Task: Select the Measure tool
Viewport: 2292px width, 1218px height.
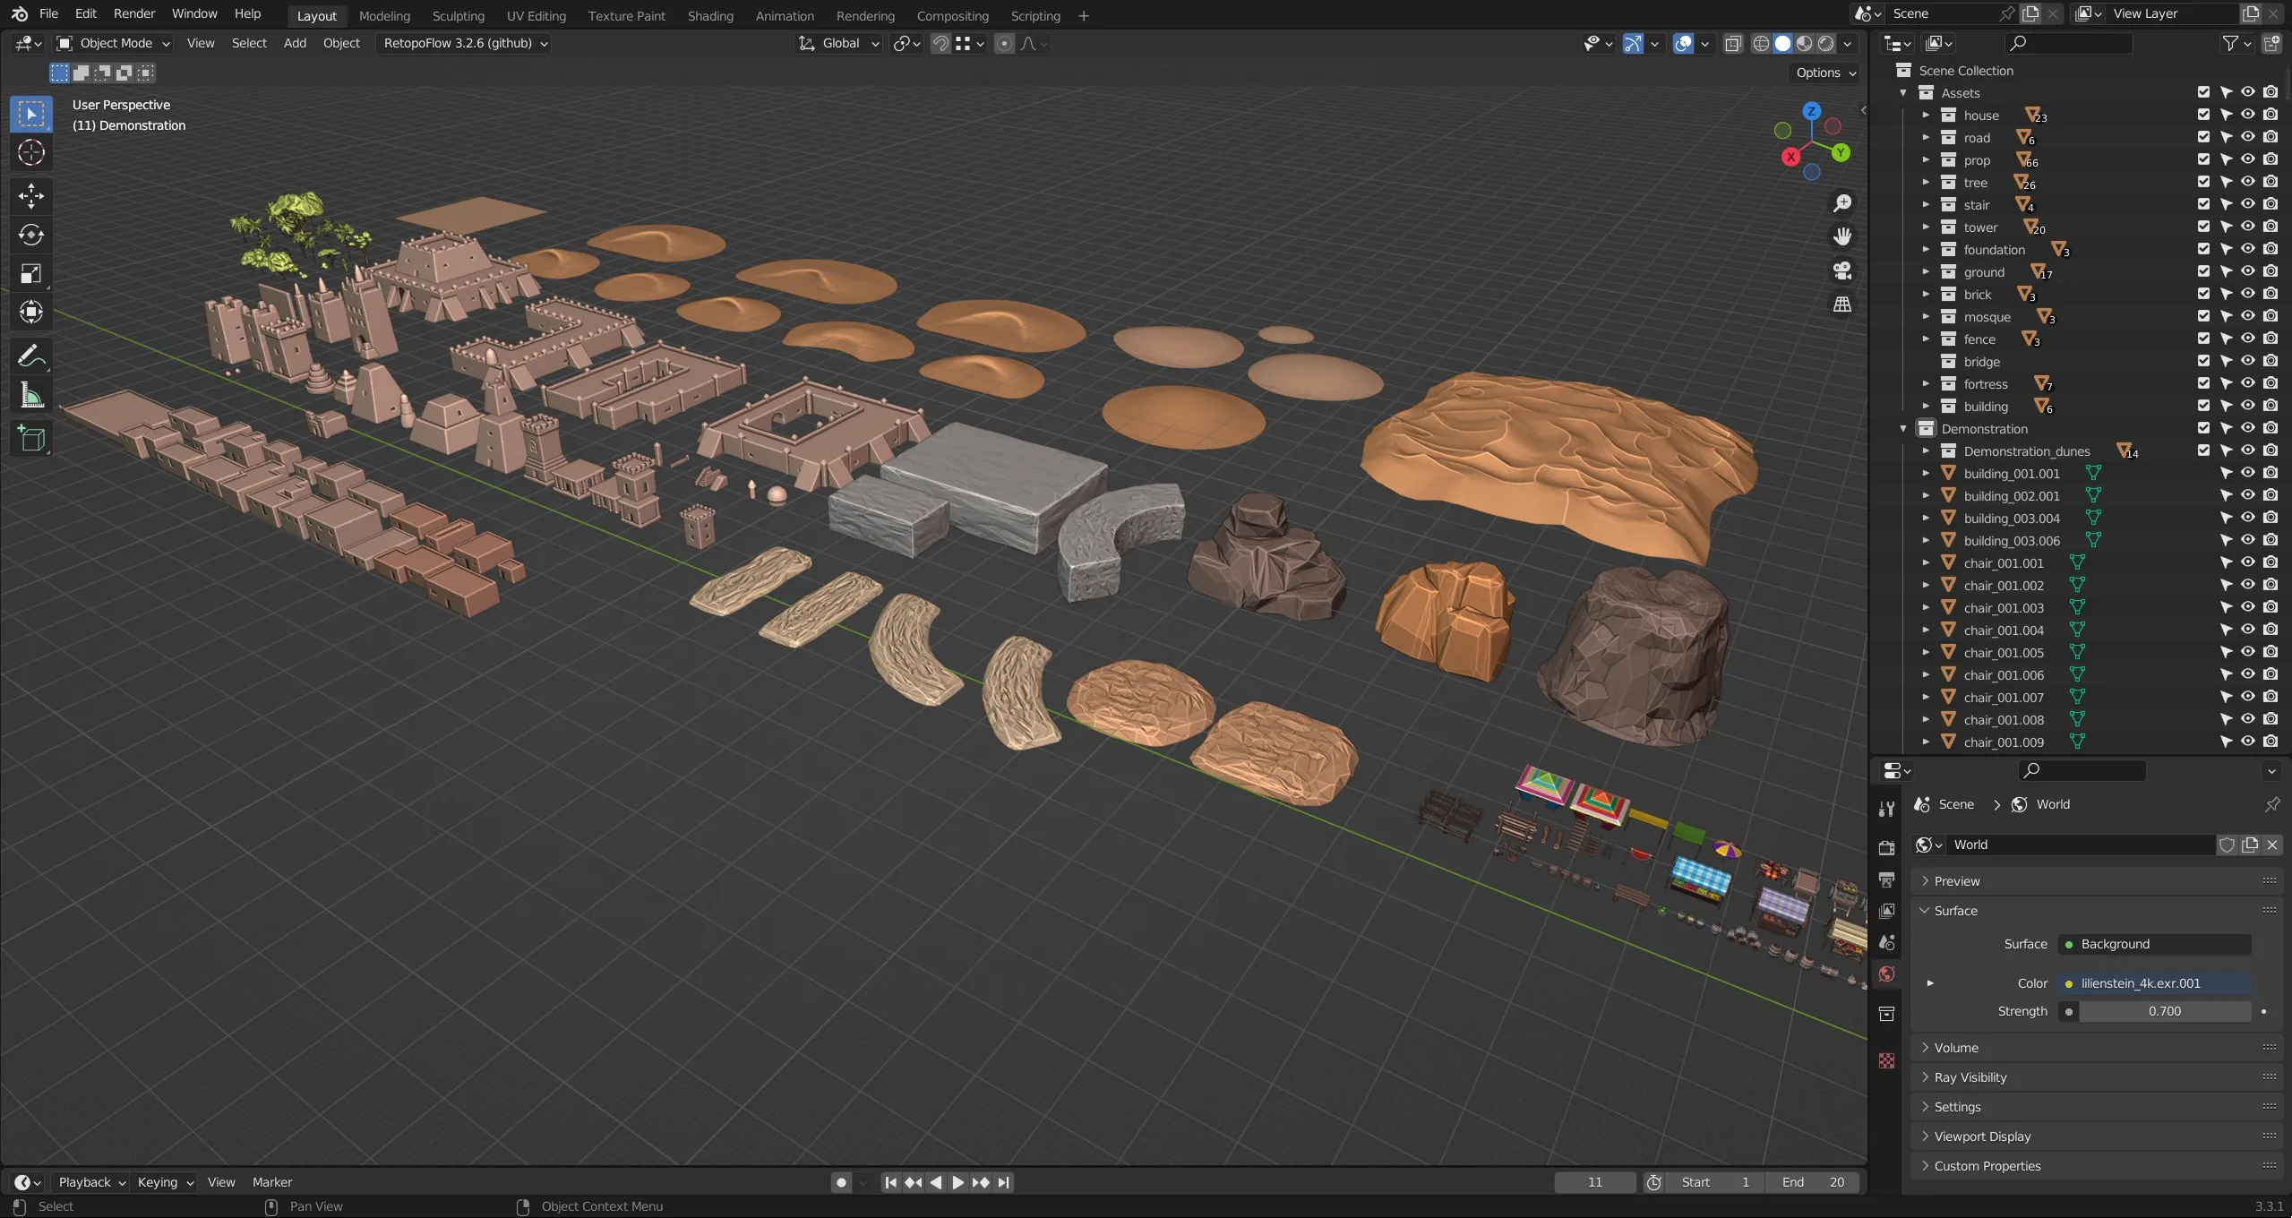Action: [31, 396]
